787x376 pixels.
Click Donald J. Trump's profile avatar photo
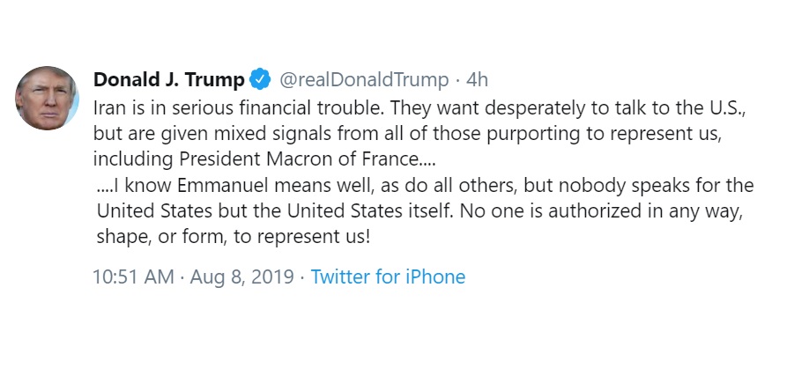click(48, 99)
